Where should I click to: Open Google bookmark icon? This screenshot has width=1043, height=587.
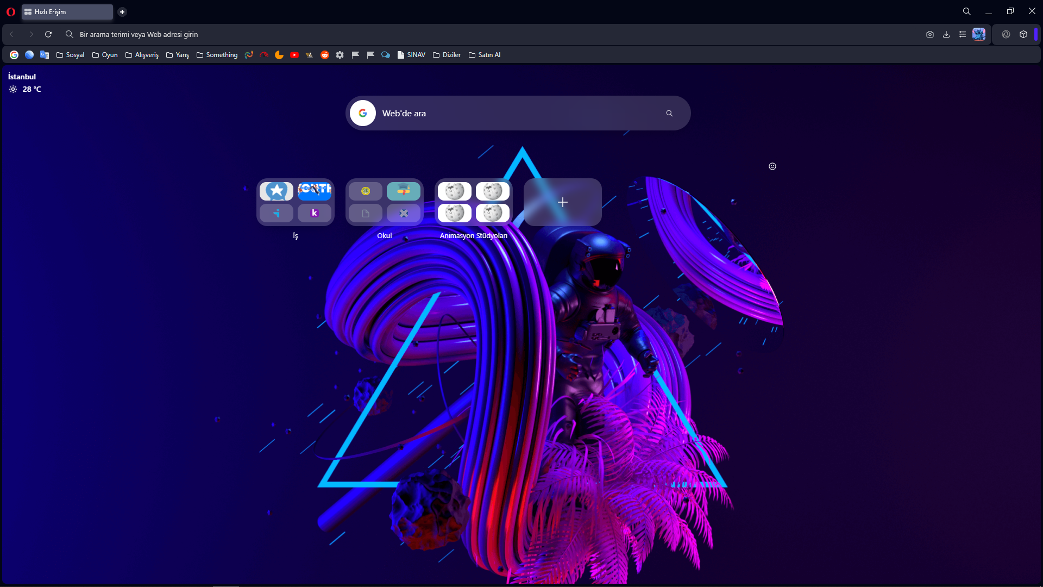(x=14, y=55)
